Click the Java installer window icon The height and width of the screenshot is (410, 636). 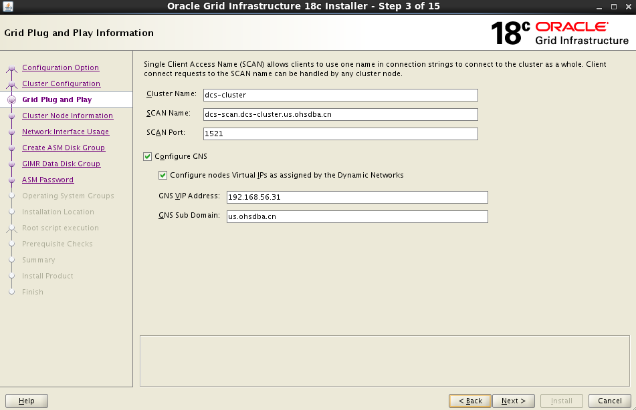point(8,6)
